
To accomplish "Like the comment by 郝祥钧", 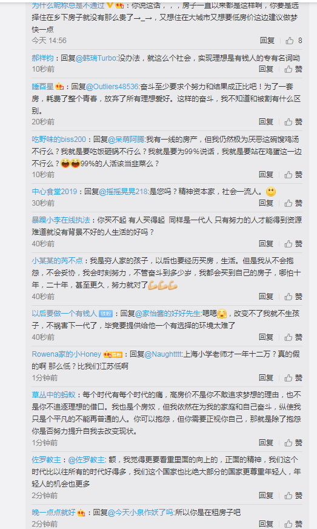I will pyautogui.click(x=293, y=69).
